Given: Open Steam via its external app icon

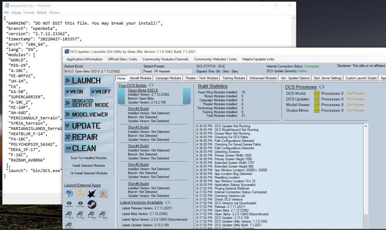Looking at the screenshot, I should (92, 204).
